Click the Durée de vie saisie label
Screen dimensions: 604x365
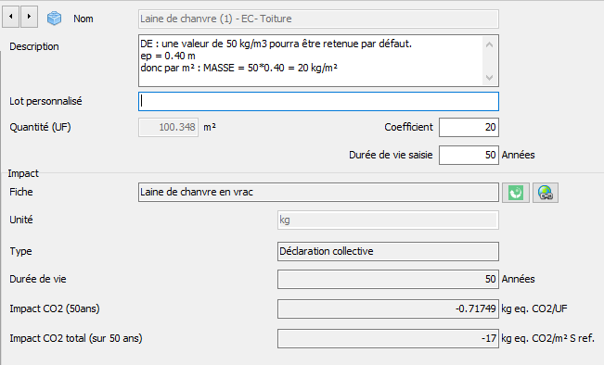click(391, 155)
